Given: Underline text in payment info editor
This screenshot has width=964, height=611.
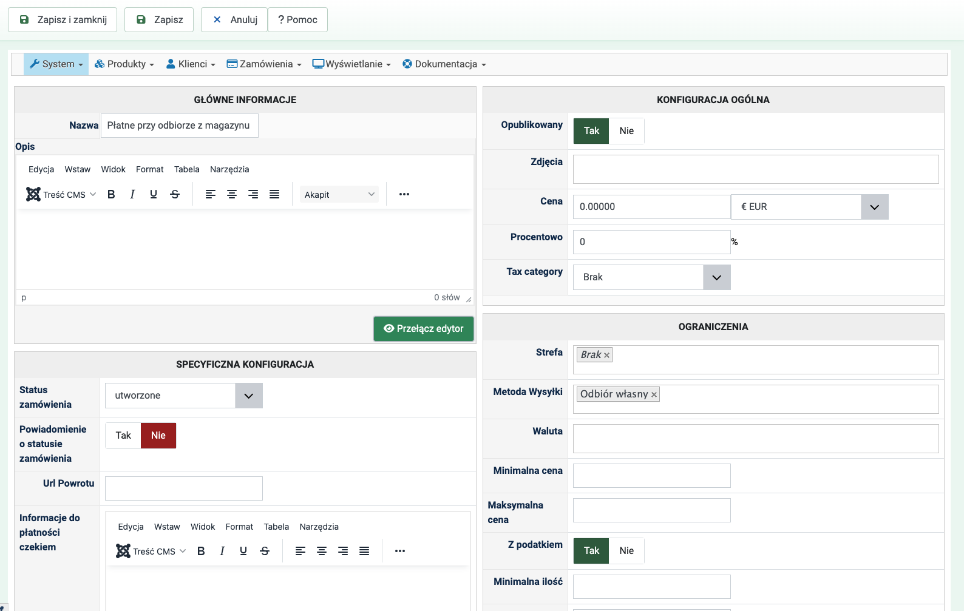Looking at the screenshot, I should click(x=243, y=551).
